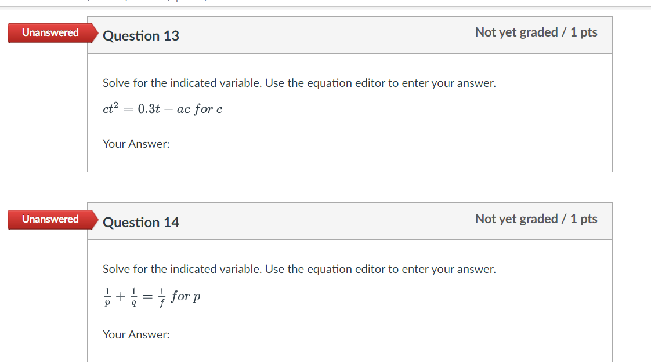The width and height of the screenshot is (651, 364).
Task: Open the partially visible bar at the top
Action: click(x=325, y=2)
